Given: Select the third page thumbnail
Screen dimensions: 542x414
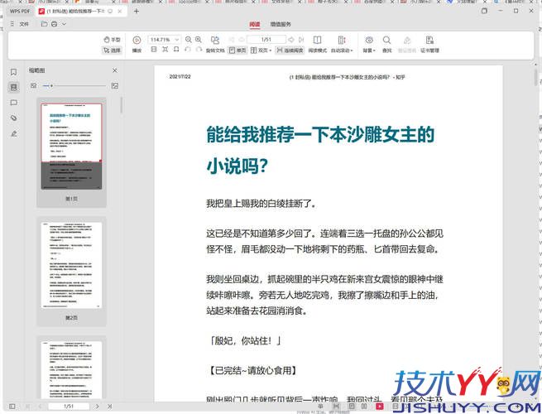Looking at the screenshot, I should [71, 370].
